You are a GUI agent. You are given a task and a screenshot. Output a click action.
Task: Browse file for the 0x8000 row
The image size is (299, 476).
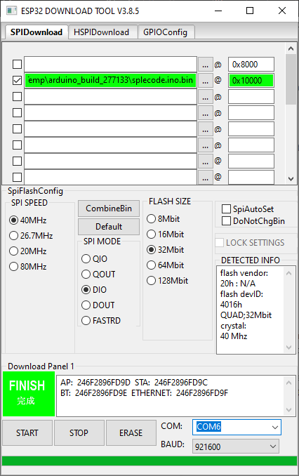206,65
